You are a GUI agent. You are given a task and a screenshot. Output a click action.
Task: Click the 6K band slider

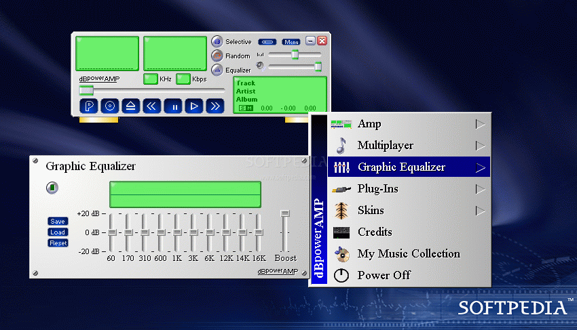click(x=210, y=232)
